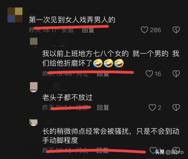This screenshot has height=159, width=188.
Task: Open the avatar of the last commenter
Action: pyautogui.click(x=34, y=122)
